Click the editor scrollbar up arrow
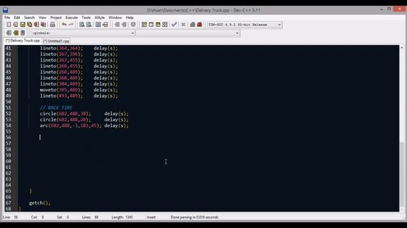The width and height of the screenshot is (407, 228). [x=402, y=47]
